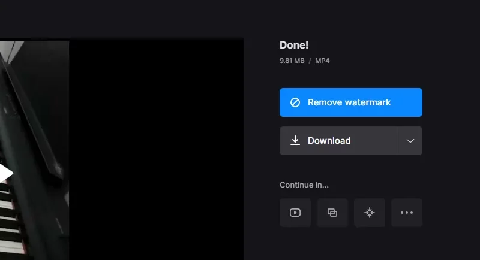This screenshot has width=480, height=260.
Task: Select the 'Continue in...' label
Action: click(304, 185)
